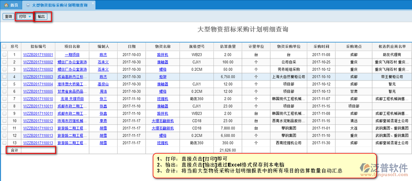Open bid number link WZZB2017110012
Screen dimensions: 412x181
(38, 121)
